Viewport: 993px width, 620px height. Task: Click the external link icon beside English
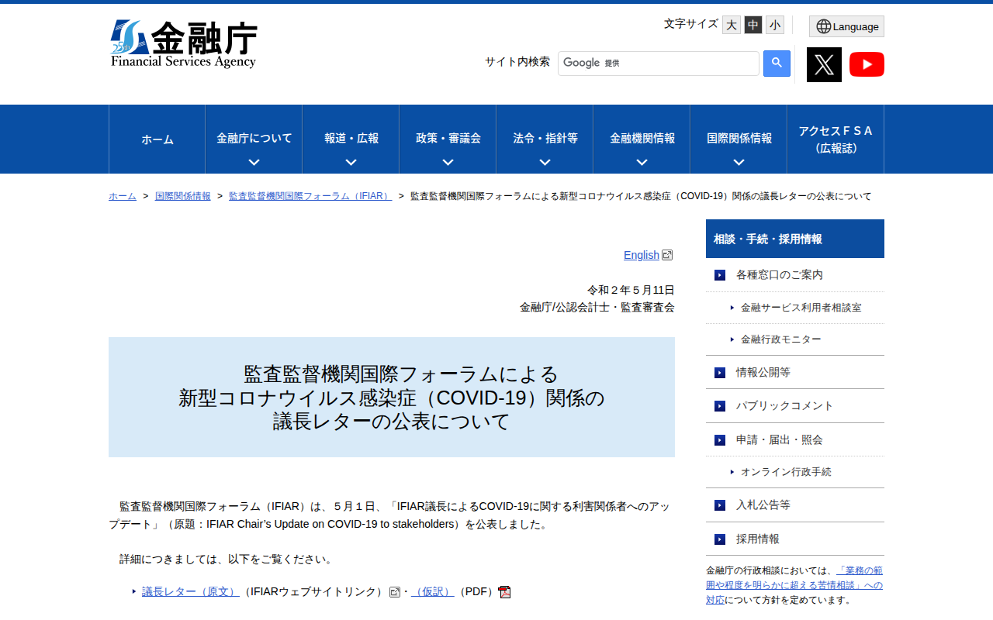pyautogui.click(x=667, y=254)
